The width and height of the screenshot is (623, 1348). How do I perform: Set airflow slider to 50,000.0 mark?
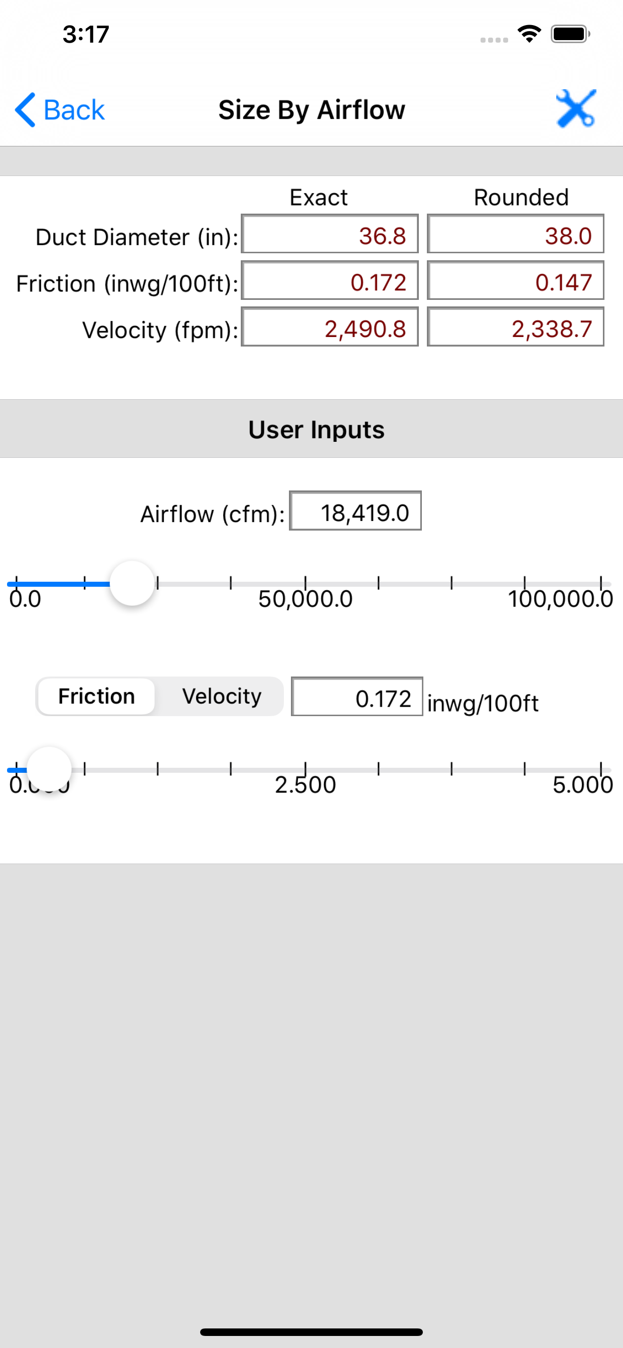pyautogui.click(x=305, y=583)
